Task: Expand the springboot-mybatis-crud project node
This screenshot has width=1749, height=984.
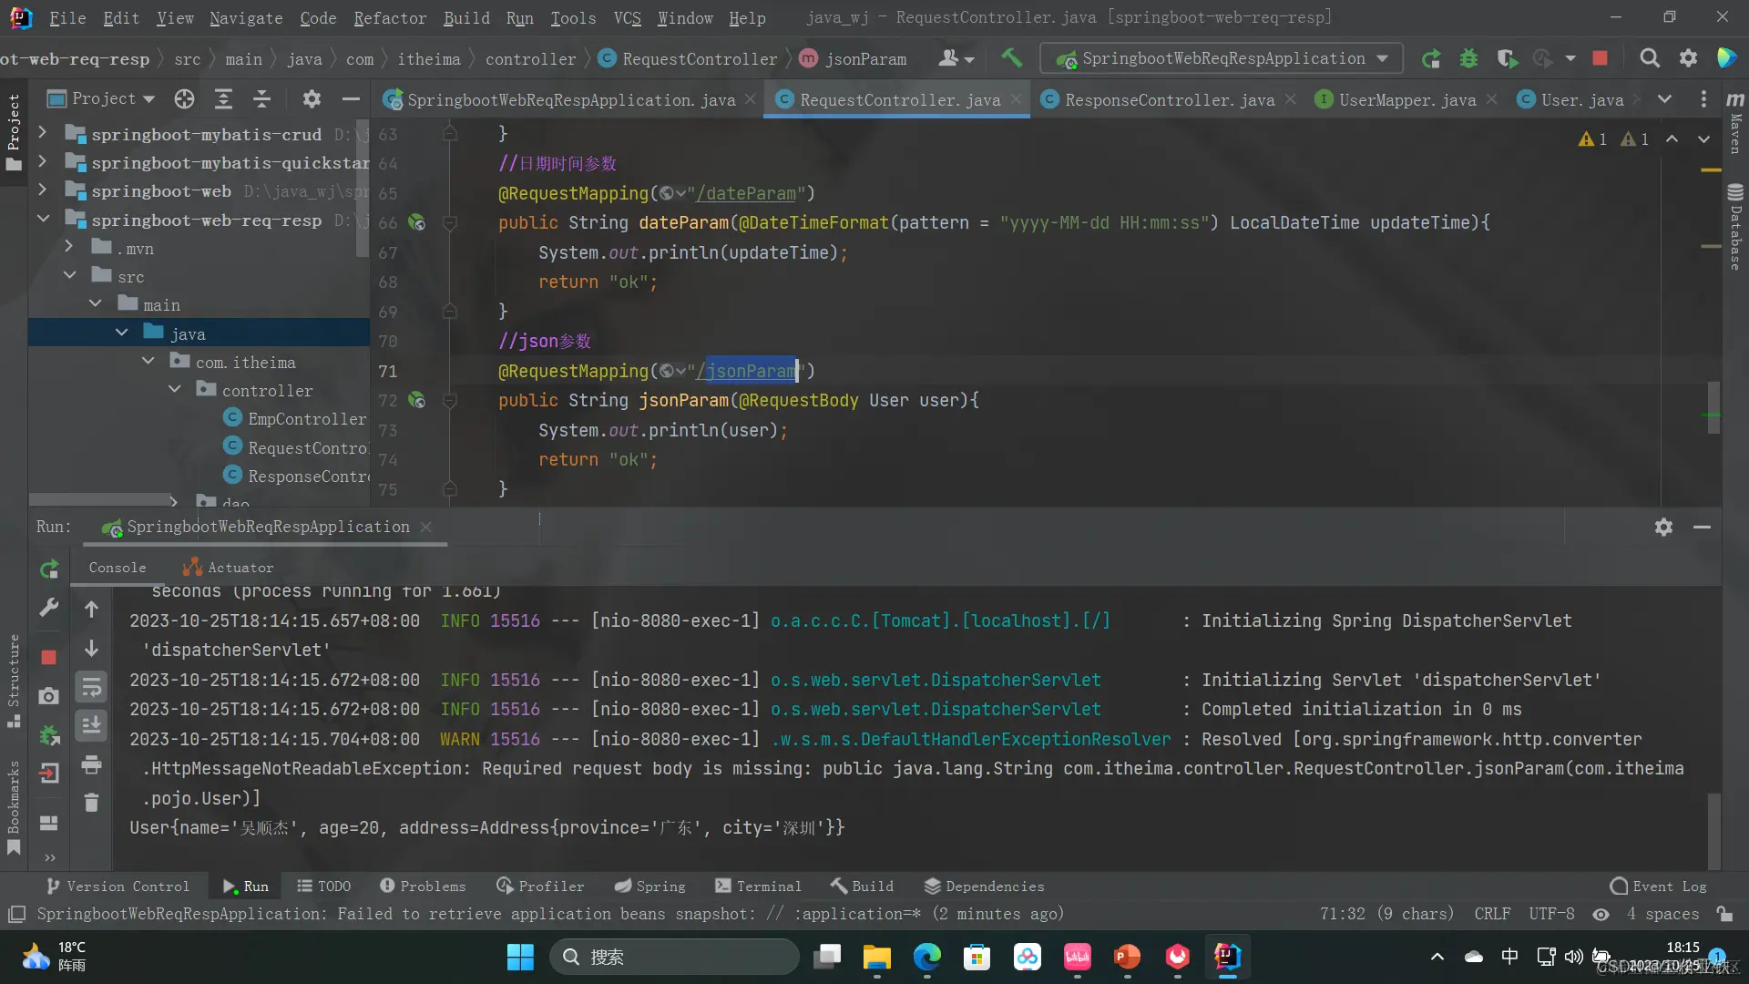Action: 42,134
